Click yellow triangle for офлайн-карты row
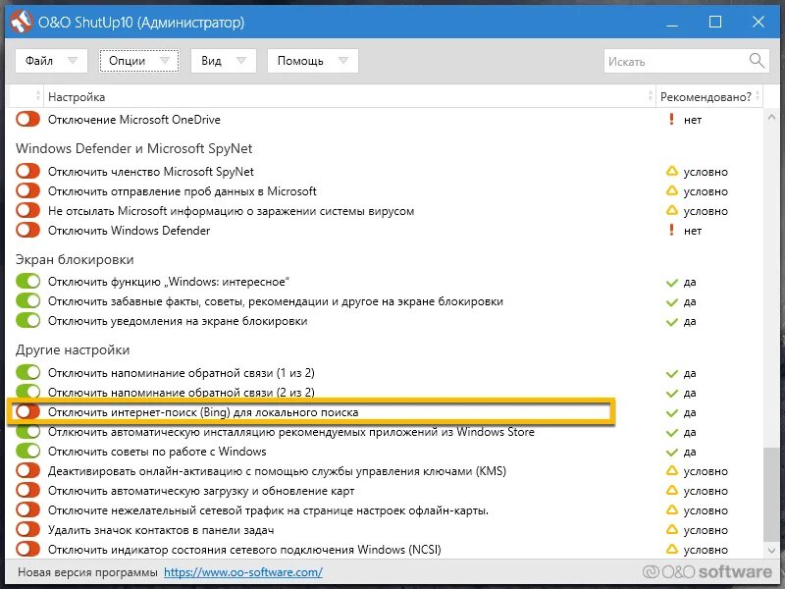The image size is (785, 589). (x=671, y=509)
